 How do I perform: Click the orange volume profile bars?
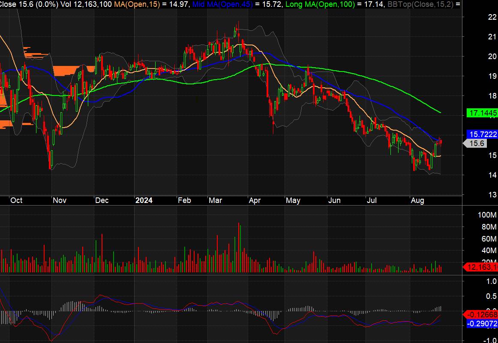[x=69, y=69]
